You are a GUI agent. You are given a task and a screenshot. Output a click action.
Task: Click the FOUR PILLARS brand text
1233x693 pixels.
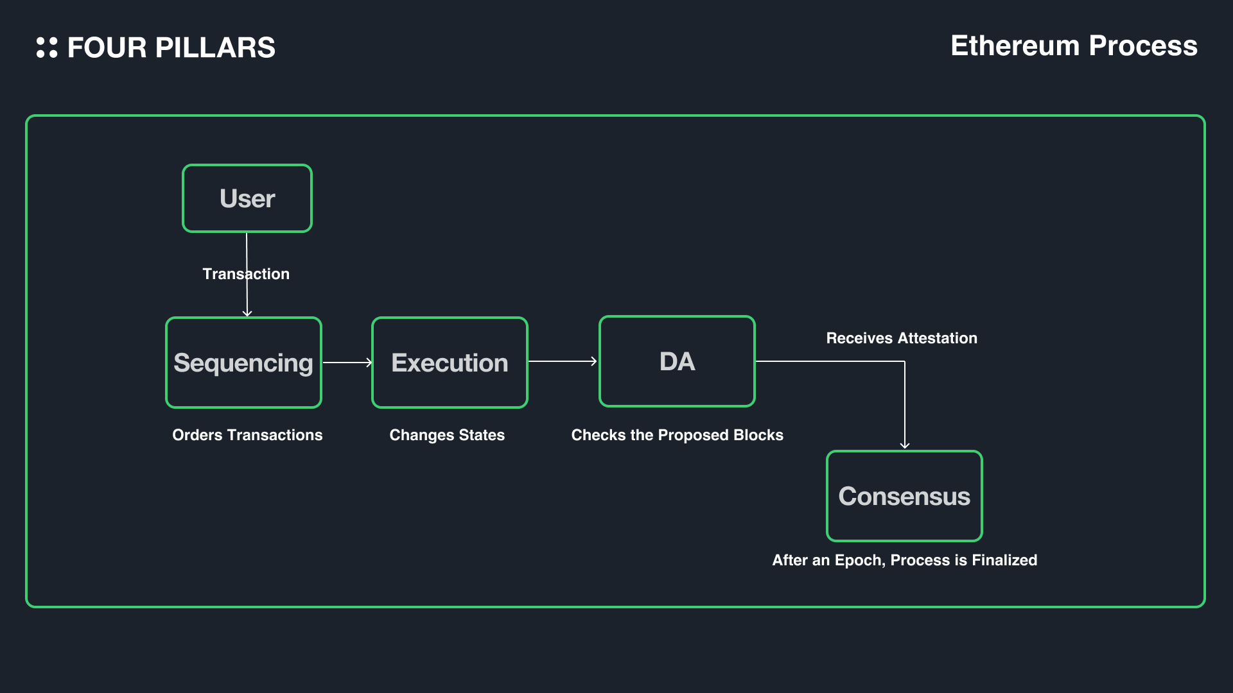(171, 48)
